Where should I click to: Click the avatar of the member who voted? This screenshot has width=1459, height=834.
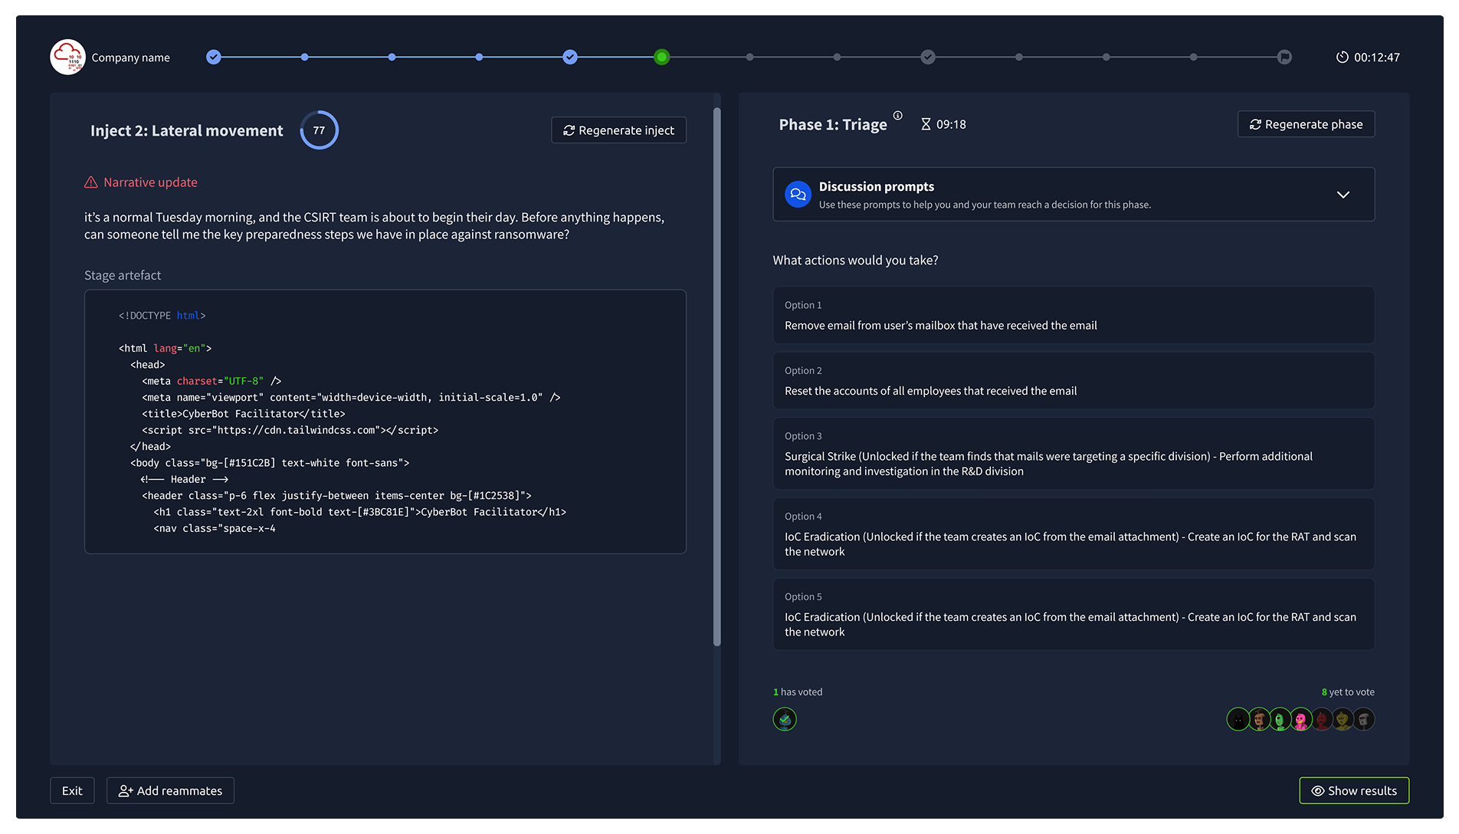click(785, 719)
